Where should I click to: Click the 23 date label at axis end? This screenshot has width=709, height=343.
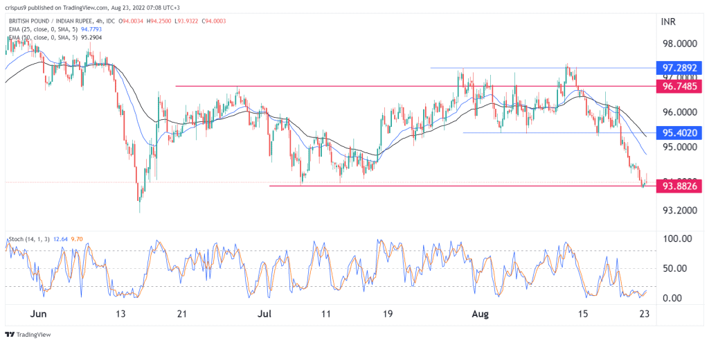click(643, 314)
